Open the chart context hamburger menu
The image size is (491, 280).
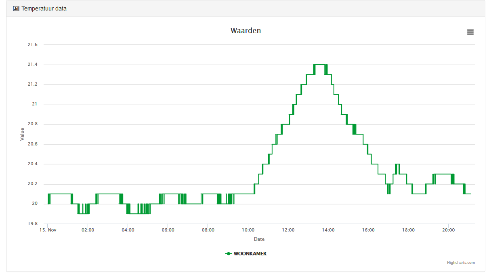470,32
